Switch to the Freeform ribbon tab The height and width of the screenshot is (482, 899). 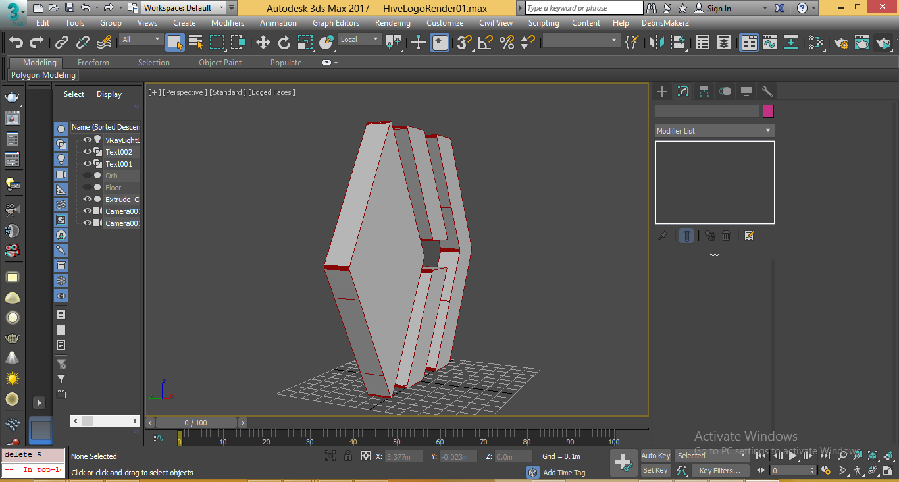click(93, 63)
